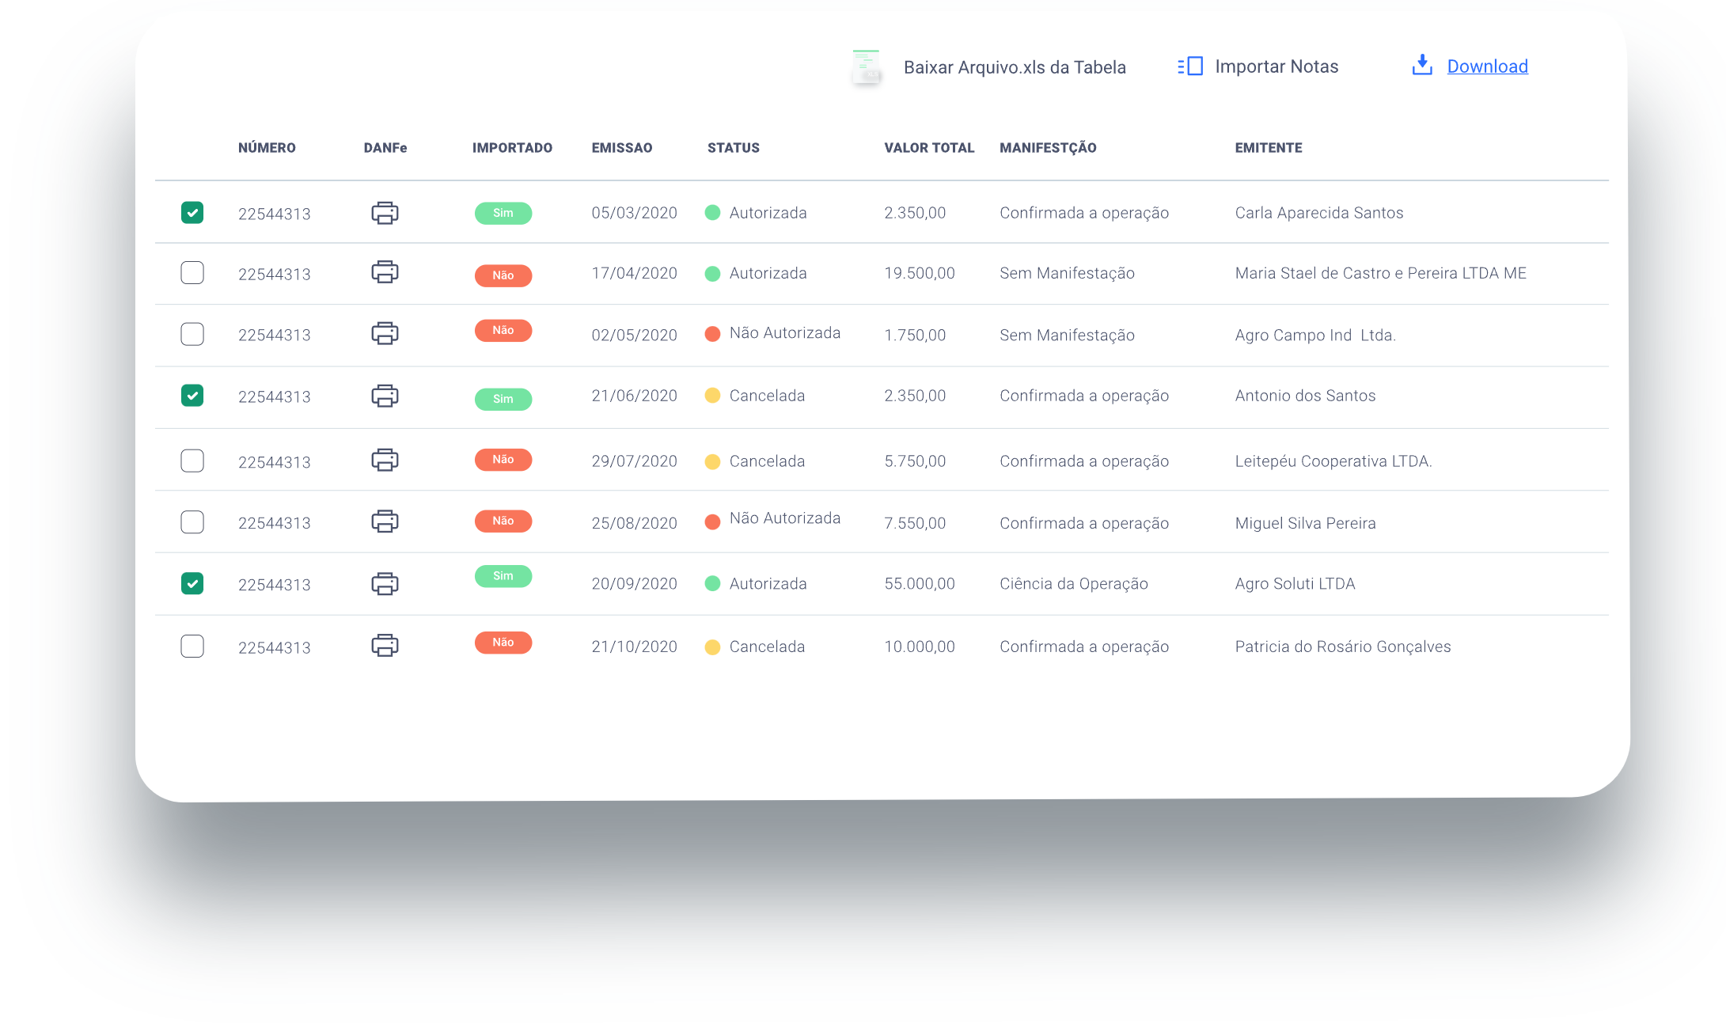Check the Maria Stael de Castro row

point(192,273)
